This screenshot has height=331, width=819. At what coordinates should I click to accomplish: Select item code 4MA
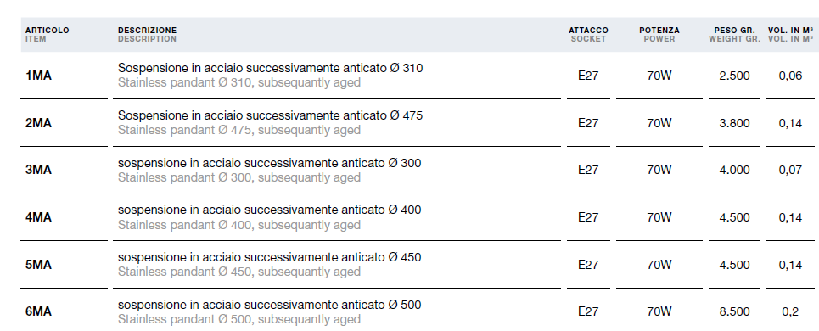(x=39, y=217)
